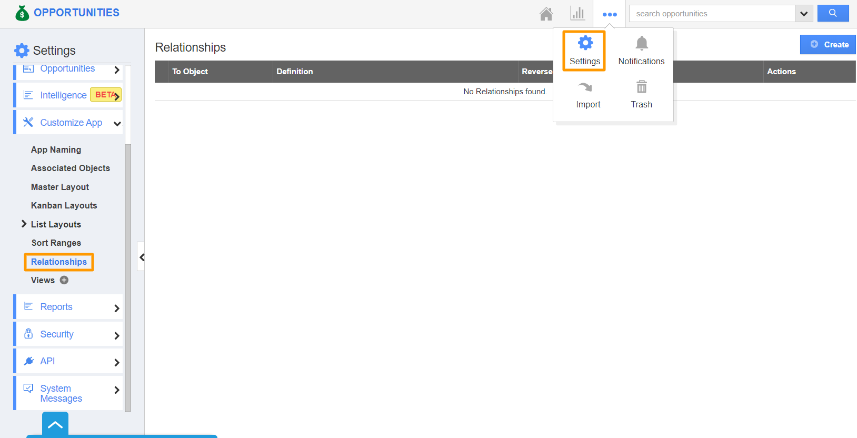Image resolution: width=857 pixels, height=438 pixels.
Task: Click the No Relationships found message
Action: 505,92
